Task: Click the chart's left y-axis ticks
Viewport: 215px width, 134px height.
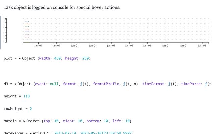Action: [5, 30]
